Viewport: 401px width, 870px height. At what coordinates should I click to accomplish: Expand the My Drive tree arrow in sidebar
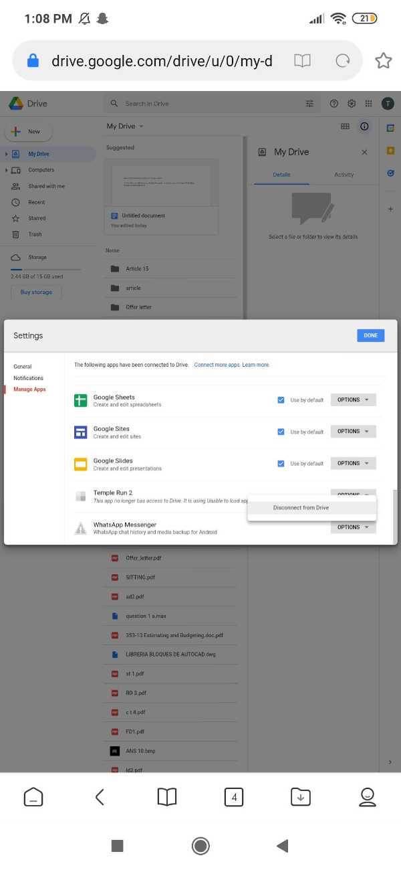point(6,154)
